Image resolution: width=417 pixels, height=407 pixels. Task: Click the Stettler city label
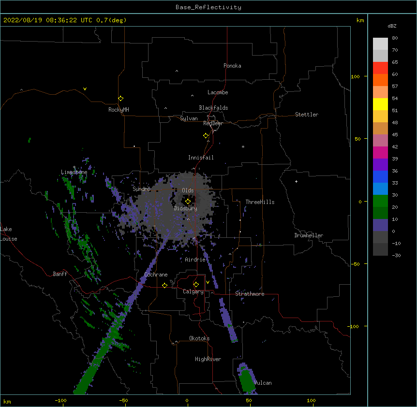point(307,115)
